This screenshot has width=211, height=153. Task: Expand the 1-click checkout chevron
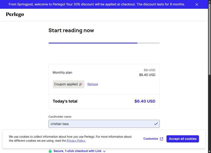click(x=105, y=151)
